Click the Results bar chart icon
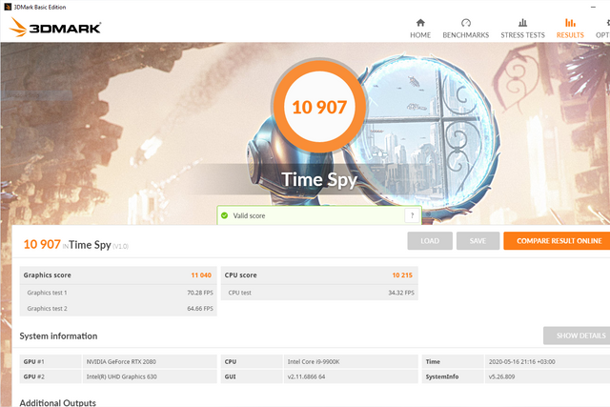Screen dimensions: 610x407 coord(570,23)
